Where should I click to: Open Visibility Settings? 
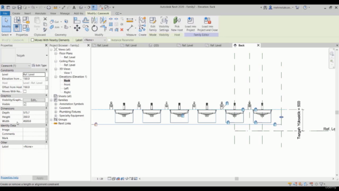point(164,24)
